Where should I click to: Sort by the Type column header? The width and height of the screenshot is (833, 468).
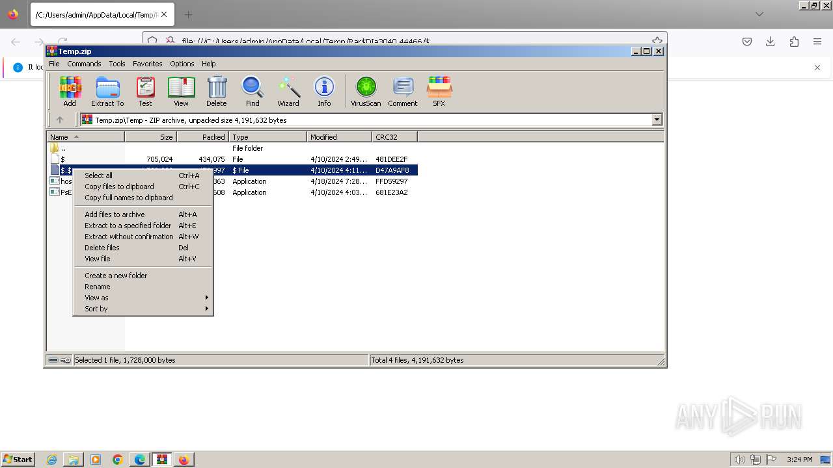pos(267,137)
